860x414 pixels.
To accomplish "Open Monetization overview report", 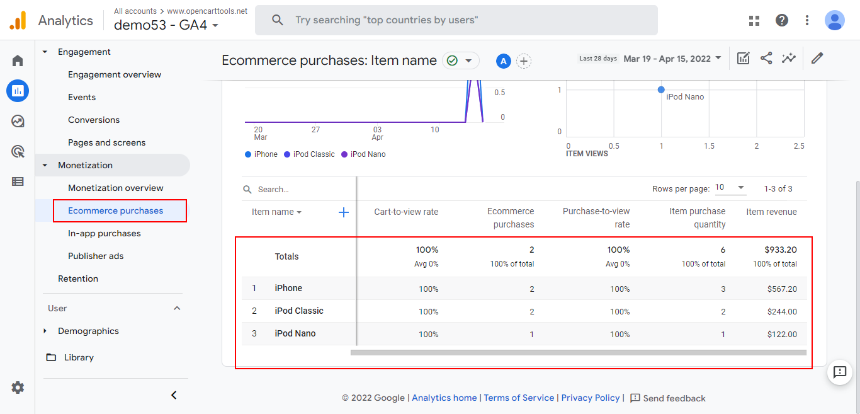I will [x=116, y=188].
